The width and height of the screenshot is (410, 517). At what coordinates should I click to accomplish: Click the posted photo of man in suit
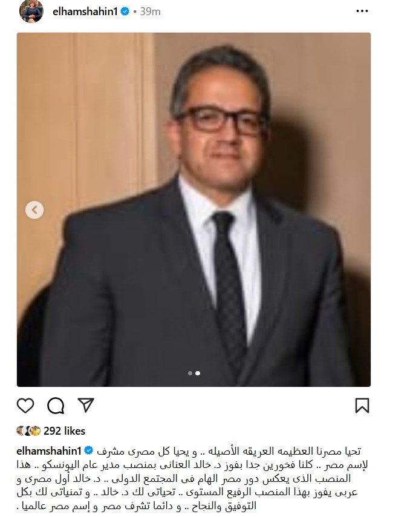pyautogui.click(x=194, y=209)
